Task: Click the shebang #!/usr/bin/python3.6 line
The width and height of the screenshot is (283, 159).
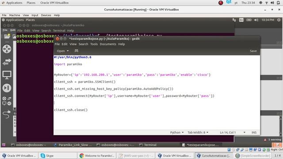Action: pos(73,57)
